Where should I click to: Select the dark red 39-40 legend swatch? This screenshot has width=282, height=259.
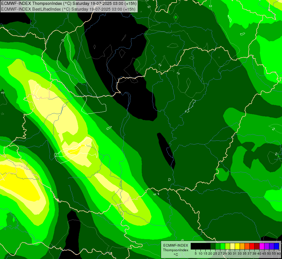pos(257,246)
